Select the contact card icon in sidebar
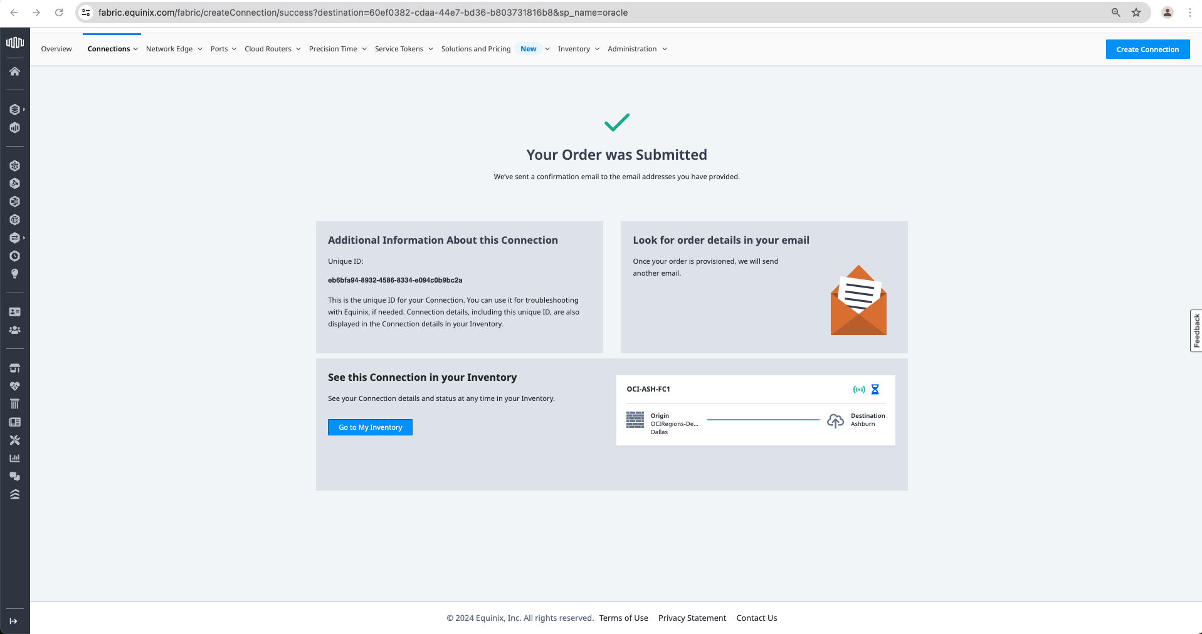This screenshot has height=634, width=1202. pos(15,311)
